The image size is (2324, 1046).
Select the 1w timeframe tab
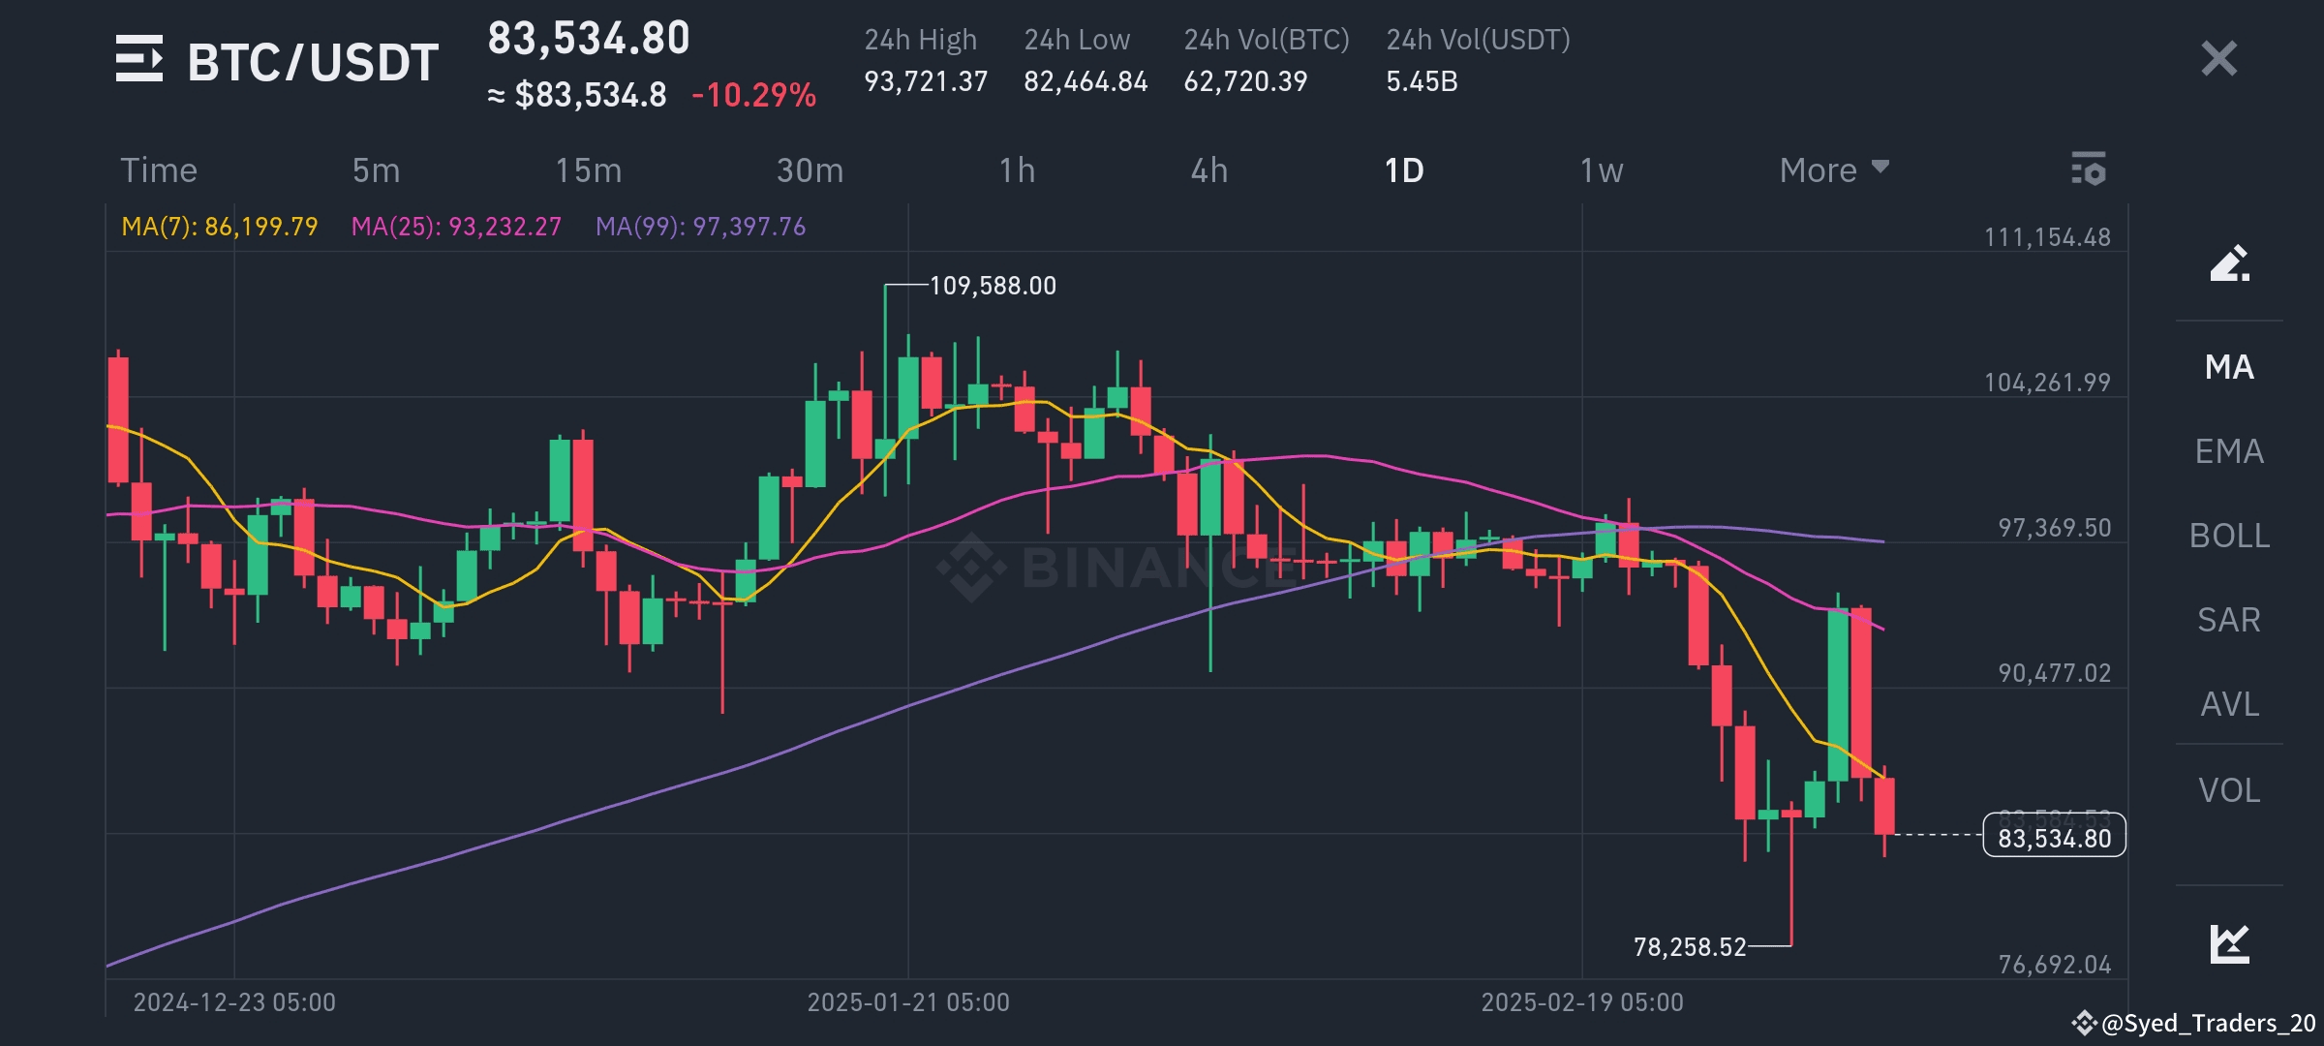pos(1601,170)
